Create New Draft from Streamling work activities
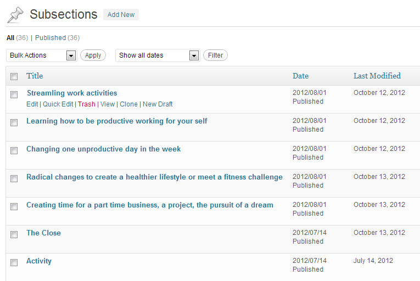Screen dimensions: 420x281 click(158, 104)
